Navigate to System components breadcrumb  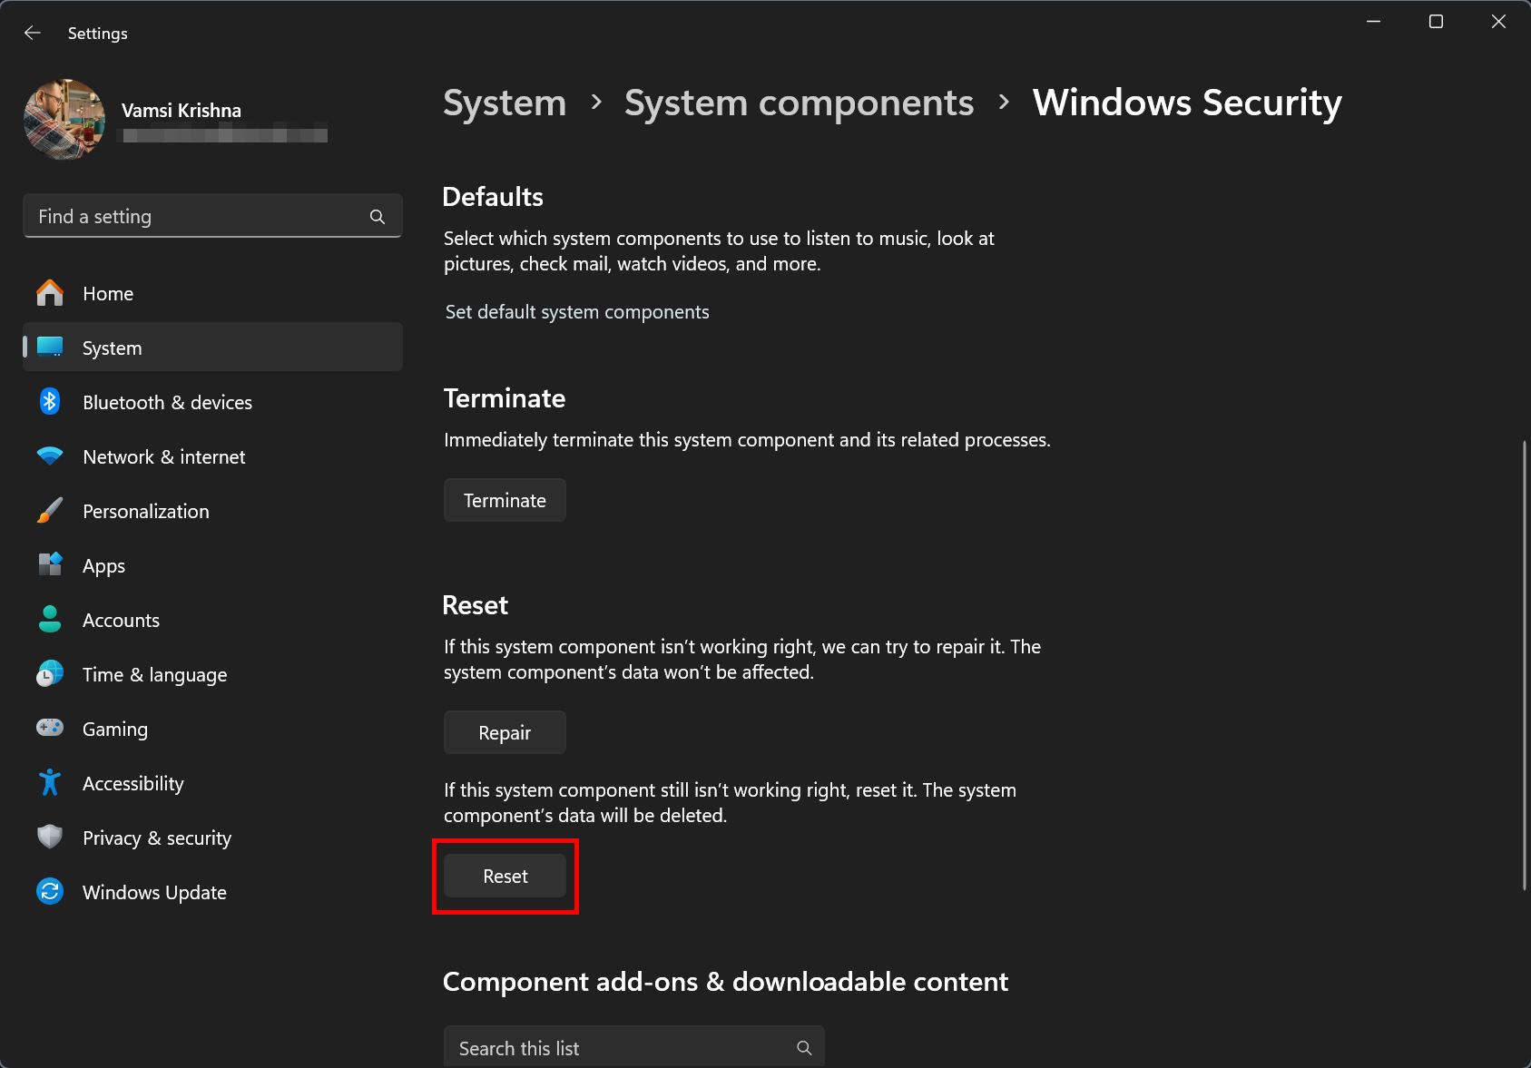800,103
